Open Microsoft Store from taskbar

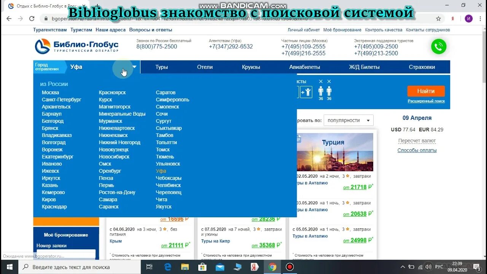pos(202,267)
